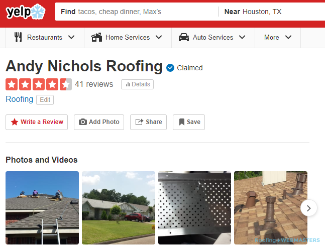
Task: Click Write a Review
Action: tap(37, 122)
